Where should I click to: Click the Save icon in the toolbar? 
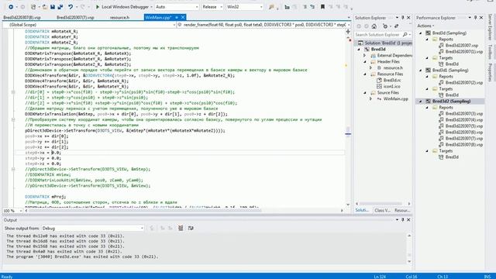[53, 7]
